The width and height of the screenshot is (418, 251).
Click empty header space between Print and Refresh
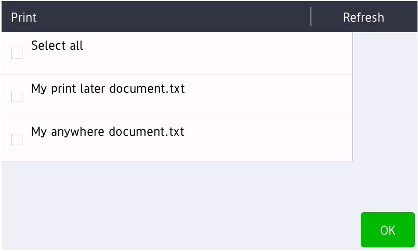(x=172, y=17)
